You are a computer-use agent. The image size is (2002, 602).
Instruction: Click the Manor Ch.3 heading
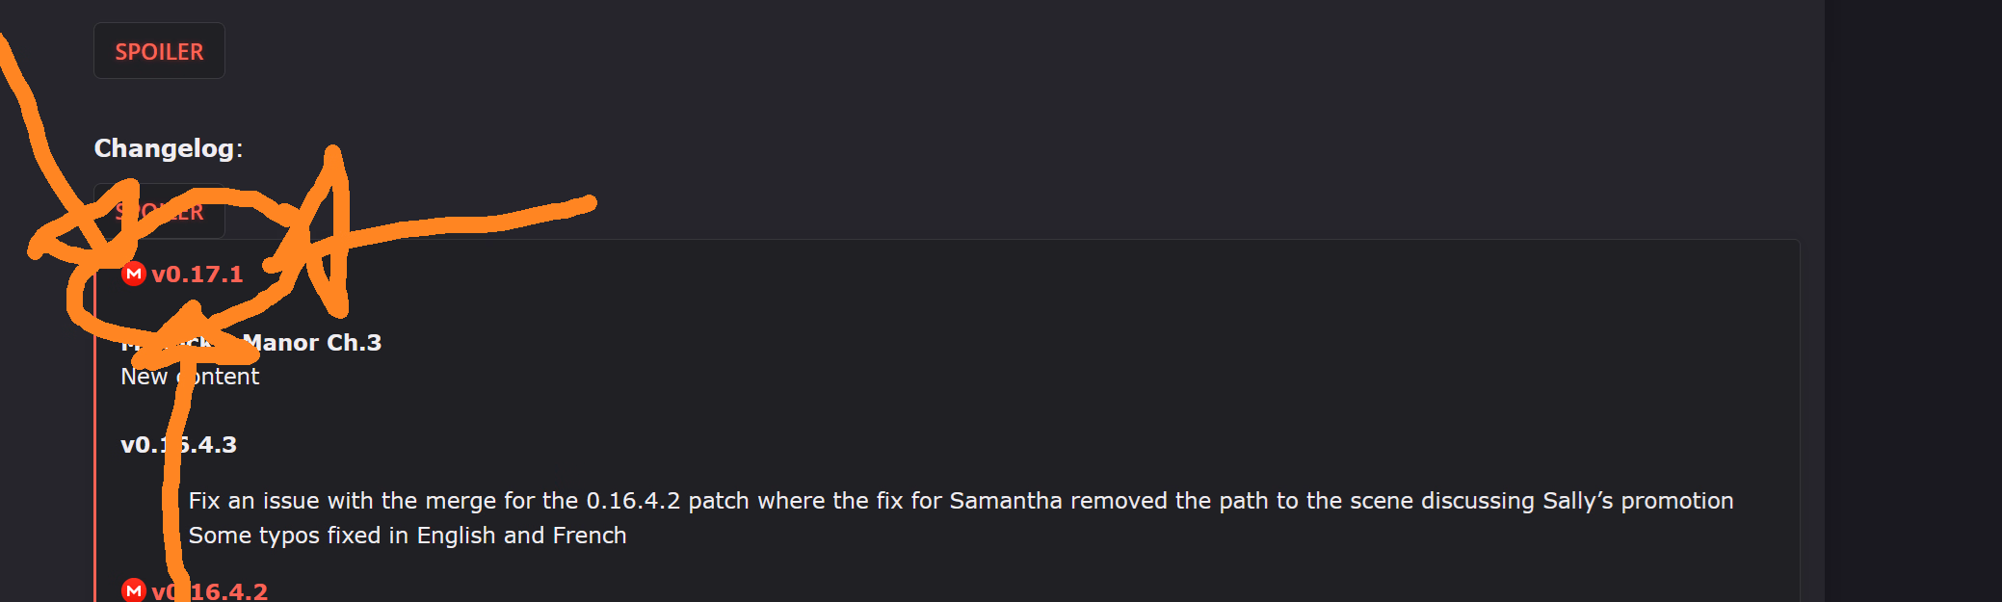click(x=311, y=343)
